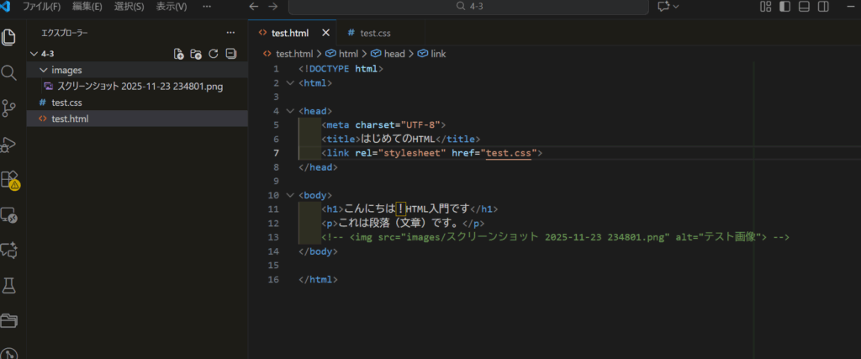
Task: Refresh the explorer file tree
Action: (214, 54)
